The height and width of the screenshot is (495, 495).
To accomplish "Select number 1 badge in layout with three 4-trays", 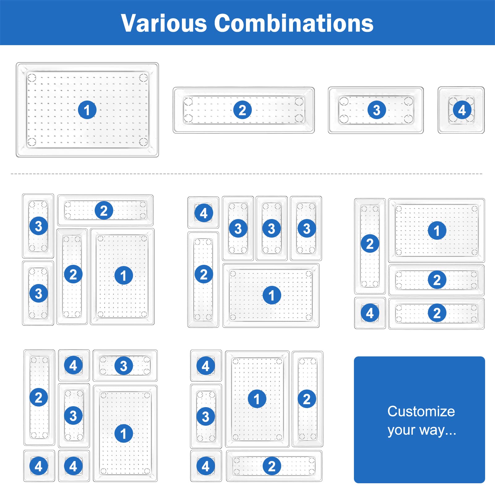I will coord(123,433).
